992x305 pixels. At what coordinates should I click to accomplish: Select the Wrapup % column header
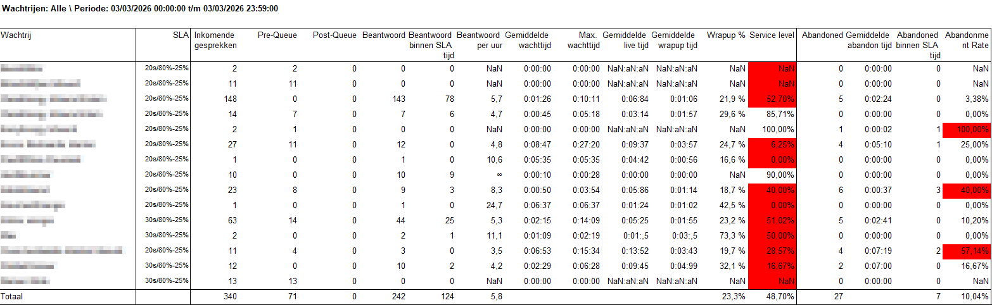coord(726,36)
